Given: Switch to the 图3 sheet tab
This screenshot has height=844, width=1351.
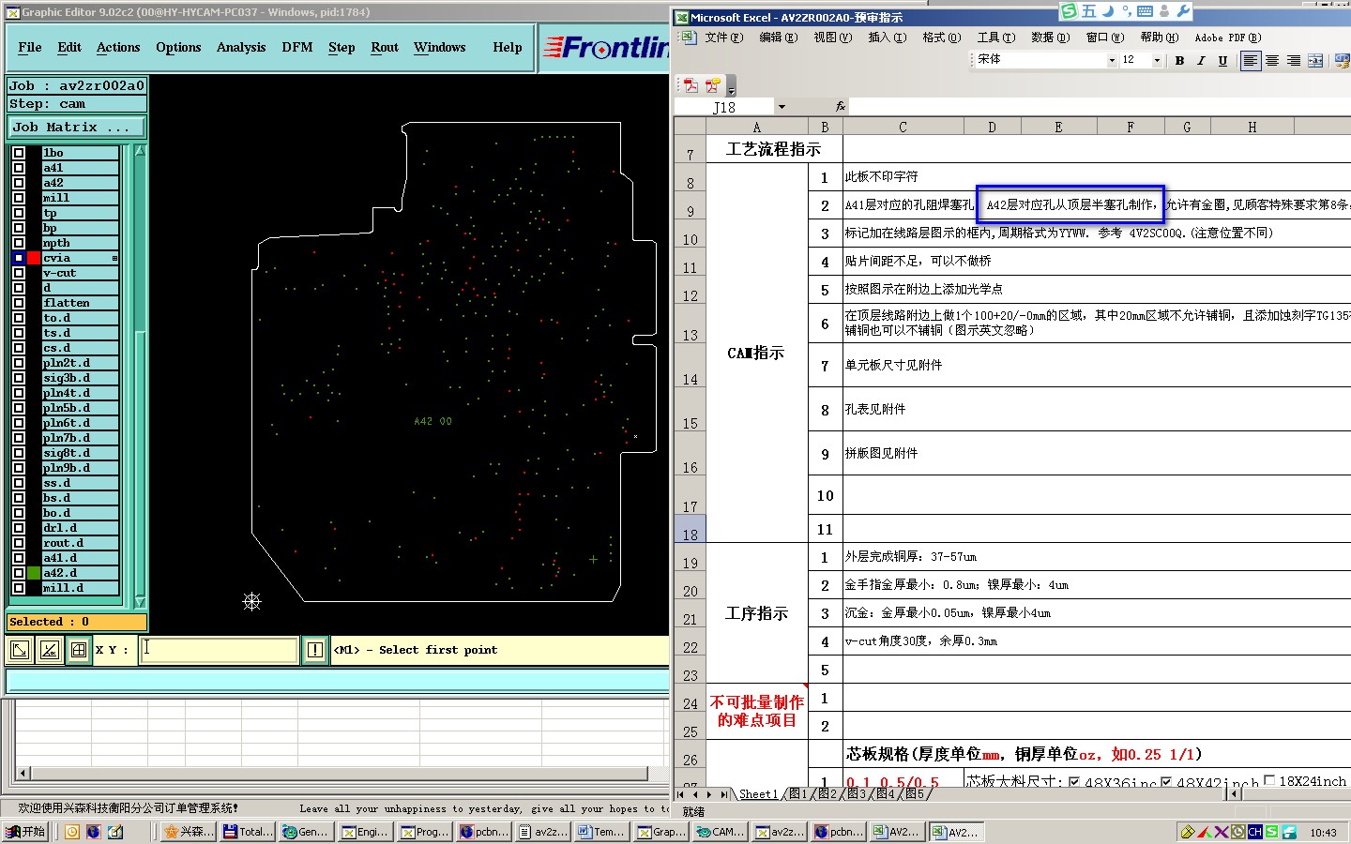Looking at the screenshot, I should [x=857, y=794].
